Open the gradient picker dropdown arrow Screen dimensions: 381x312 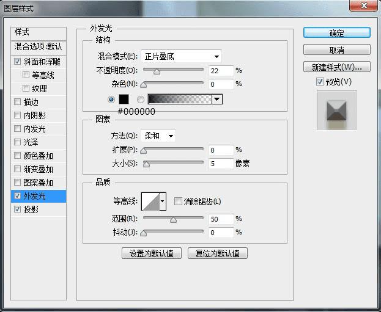217,100
